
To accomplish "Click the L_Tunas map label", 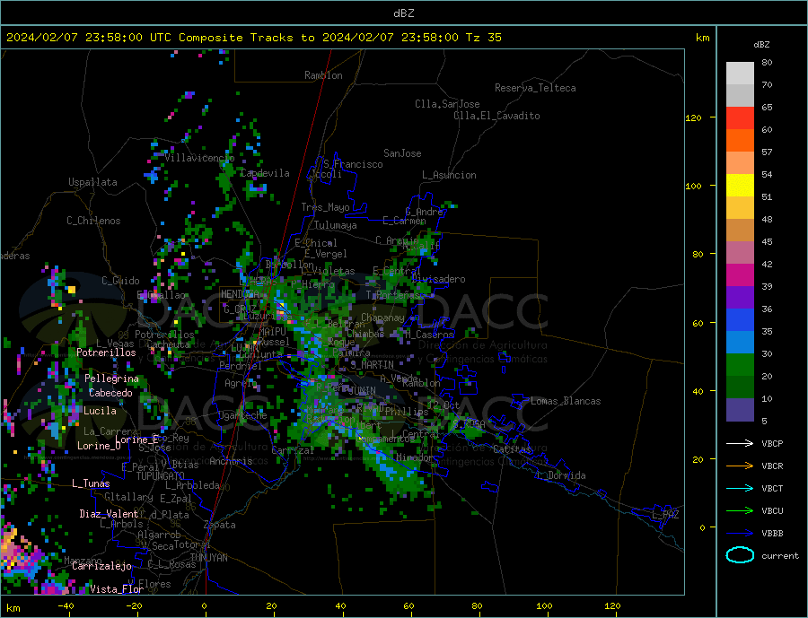I will tap(91, 483).
